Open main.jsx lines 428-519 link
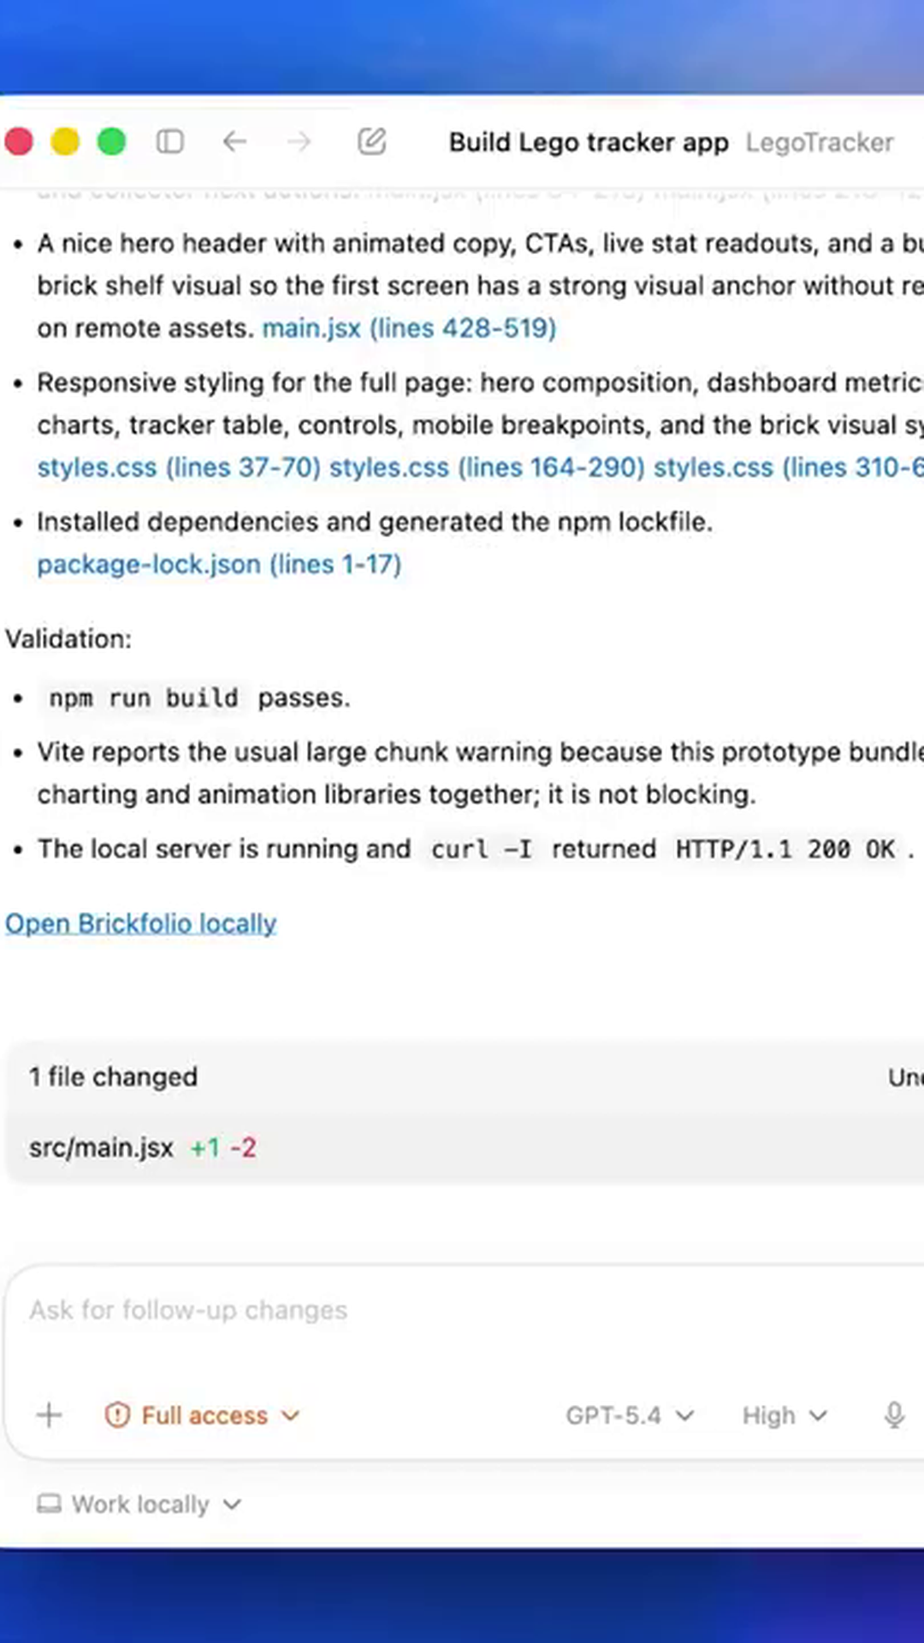The image size is (924, 1643). (x=408, y=328)
